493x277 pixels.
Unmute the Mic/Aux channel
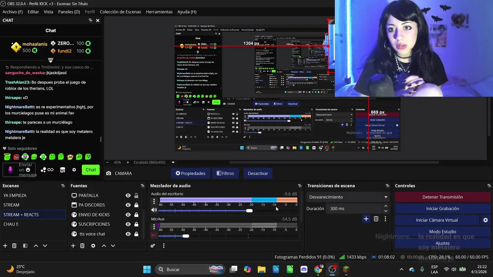(x=154, y=235)
